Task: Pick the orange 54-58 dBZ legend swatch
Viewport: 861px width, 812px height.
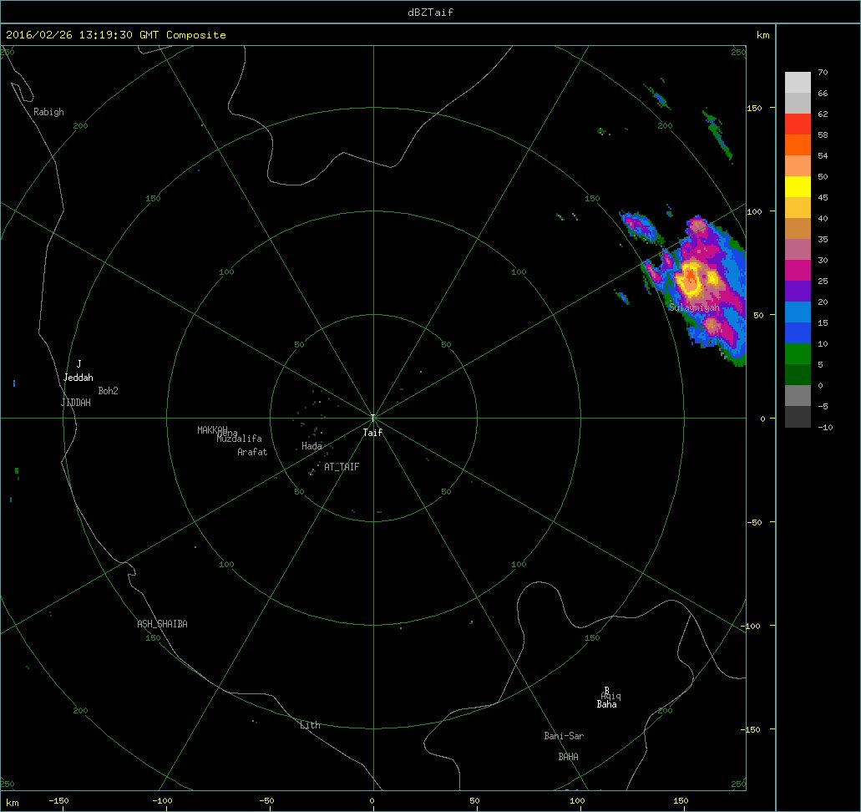Action: tap(798, 145)
